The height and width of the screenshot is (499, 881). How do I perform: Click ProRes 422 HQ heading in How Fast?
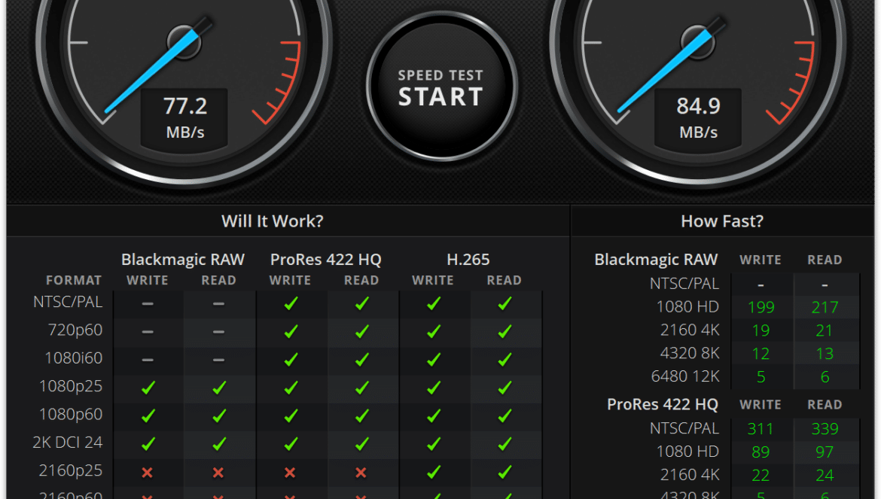click(663, 404)
